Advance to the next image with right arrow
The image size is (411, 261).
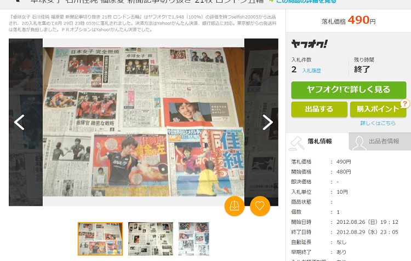click(267, 123)
